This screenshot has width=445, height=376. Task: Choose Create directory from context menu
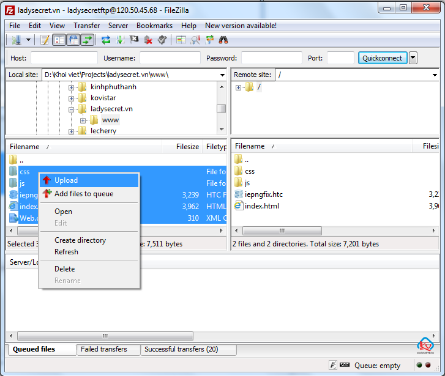[x=89, y=240]
